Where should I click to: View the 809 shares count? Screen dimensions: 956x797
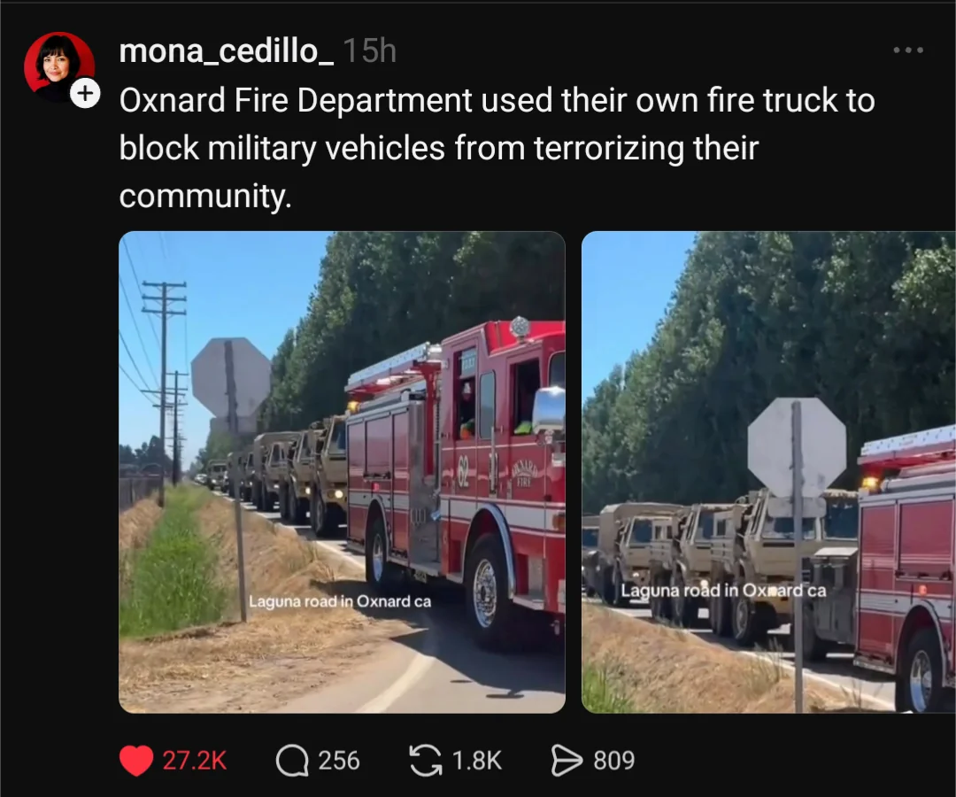tap(614, 761)
